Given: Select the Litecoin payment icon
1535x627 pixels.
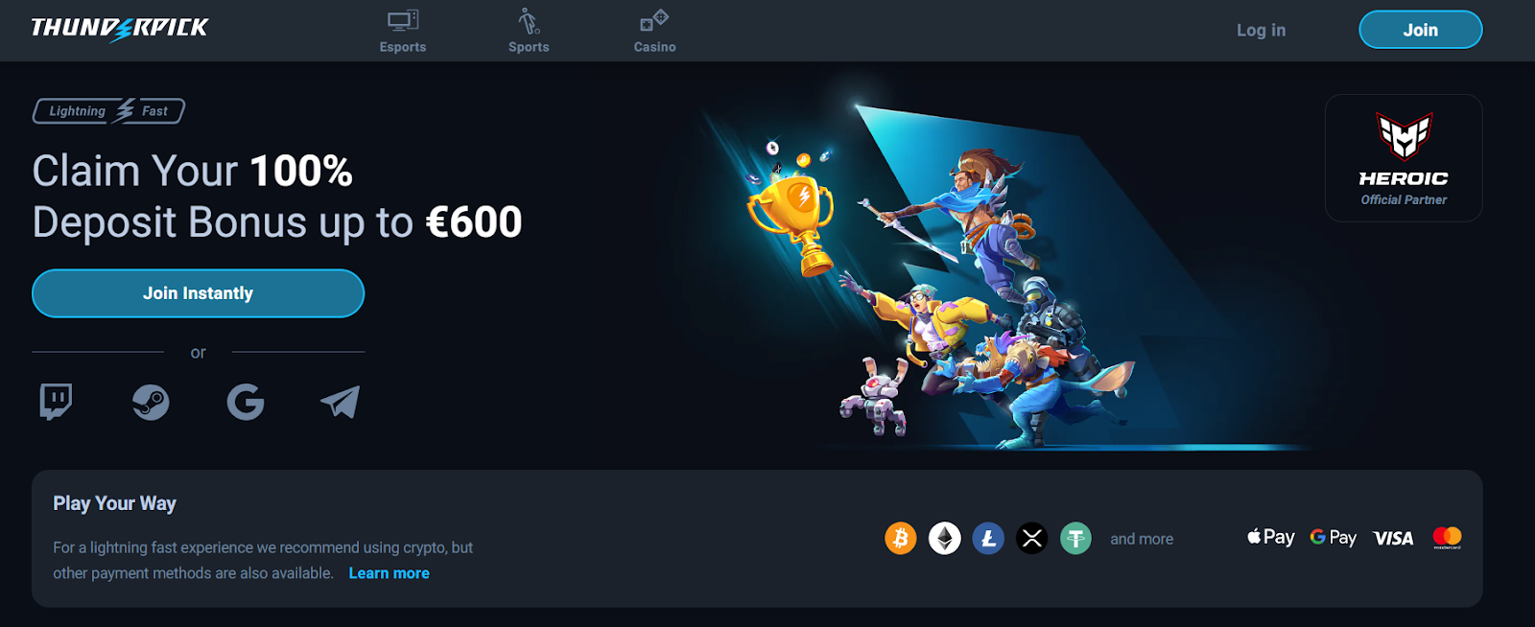Looking at the screenshot, I should 988,539.
